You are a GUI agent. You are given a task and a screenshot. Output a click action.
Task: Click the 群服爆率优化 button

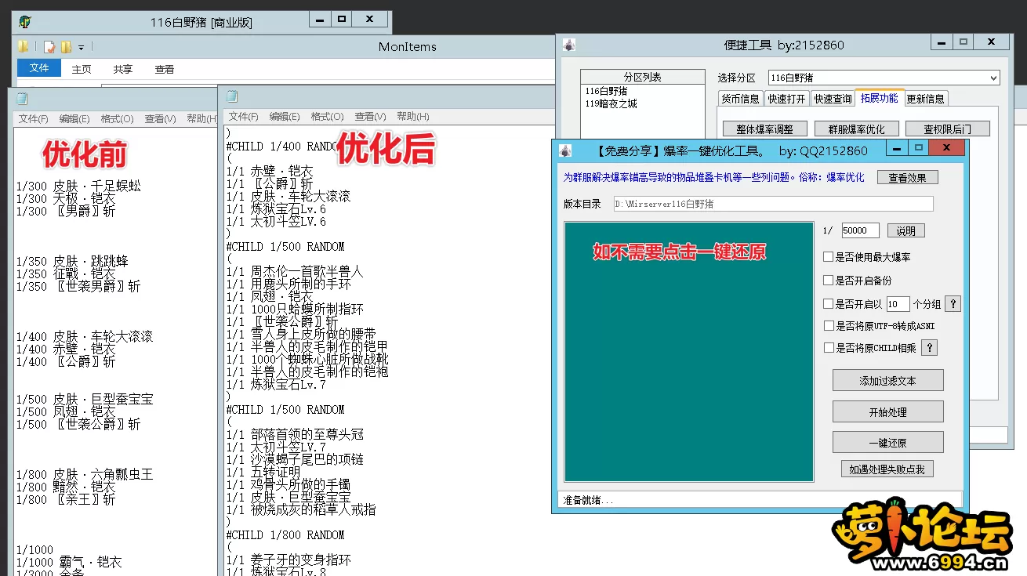coord(855,129)
